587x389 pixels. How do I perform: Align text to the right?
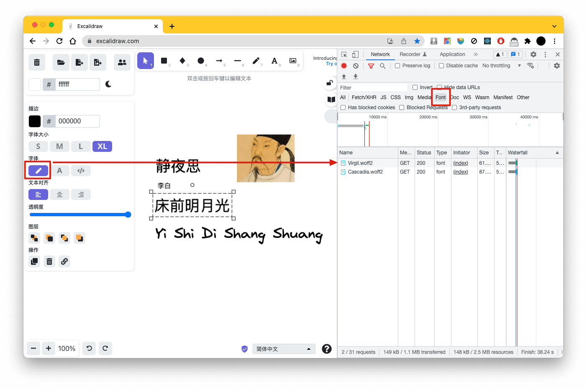coord(81,194)
